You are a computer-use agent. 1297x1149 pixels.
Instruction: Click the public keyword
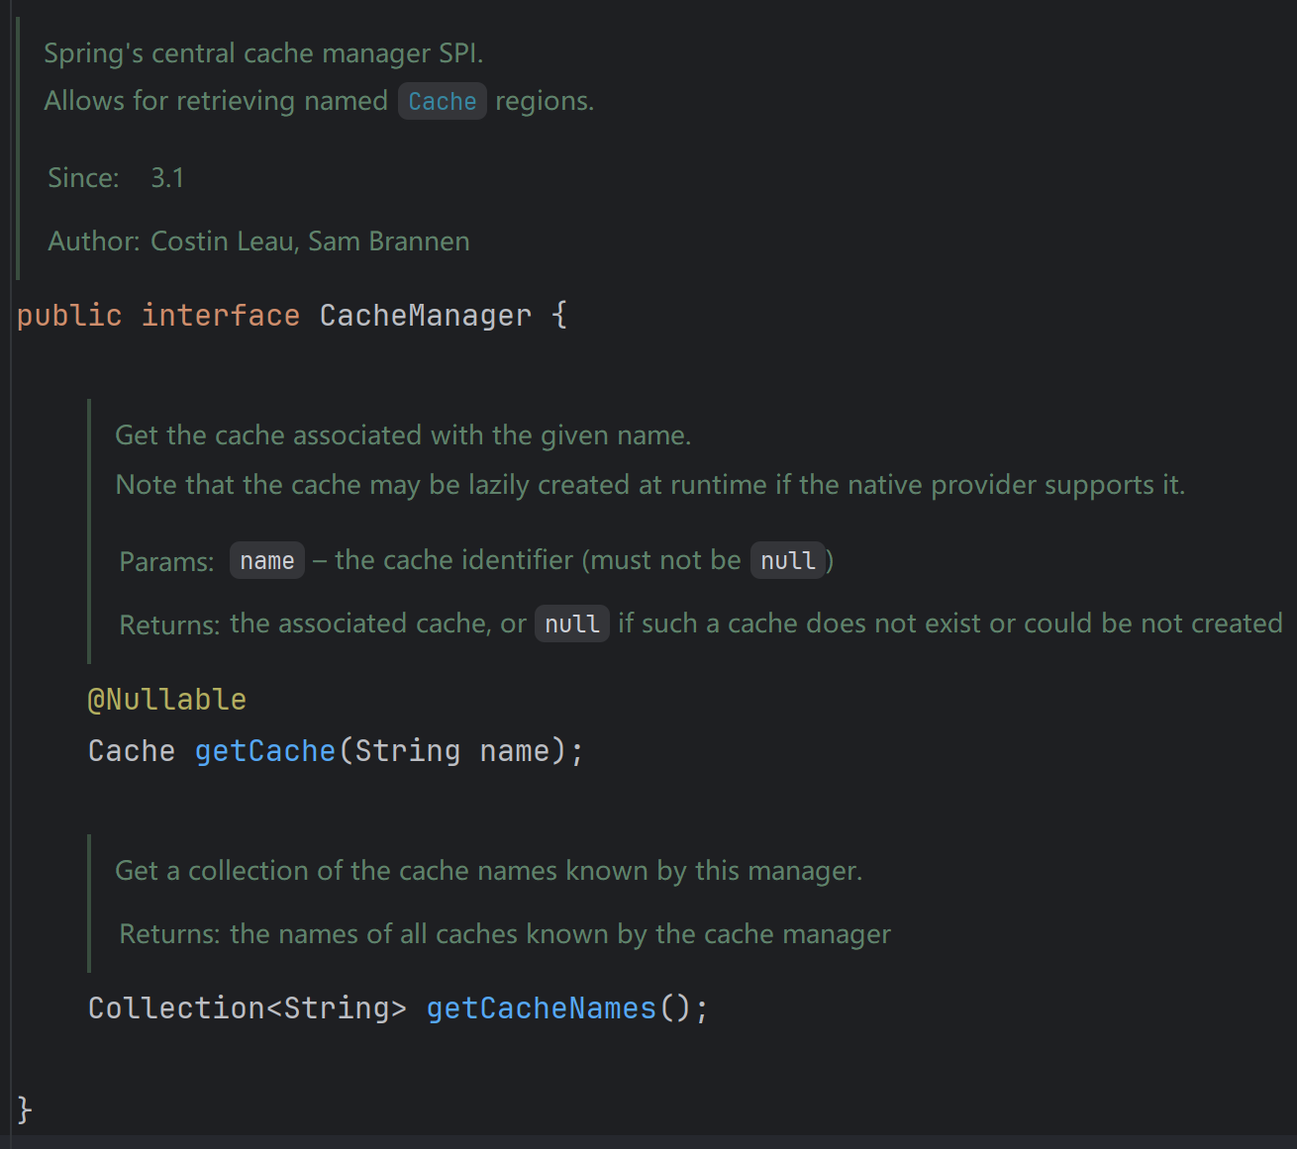point(69,316)
